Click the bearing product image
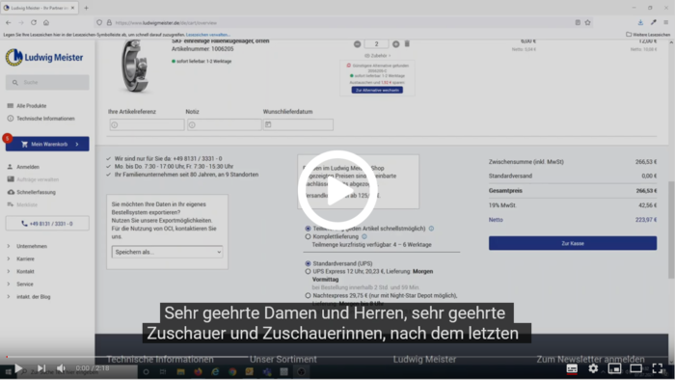Viewport: 675px width, 380px height. pyautogui.click(x=135, y=66)
